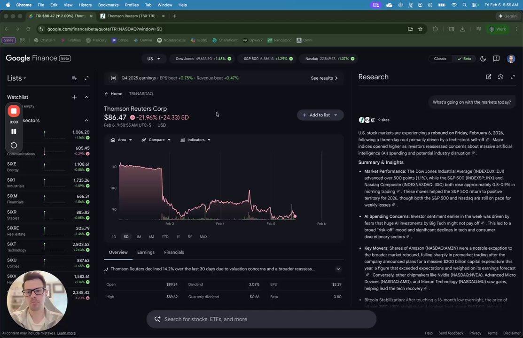The height and width of the screenshot is (338, 523).
Task: Expand the Lists panel to full screen
Action: coord(86,78)
